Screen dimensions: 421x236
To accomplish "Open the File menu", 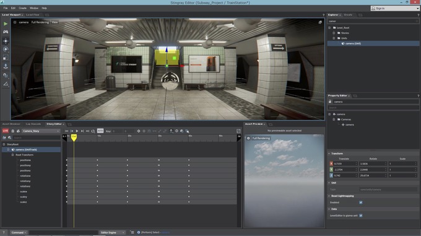I will [x=6, y=8].
